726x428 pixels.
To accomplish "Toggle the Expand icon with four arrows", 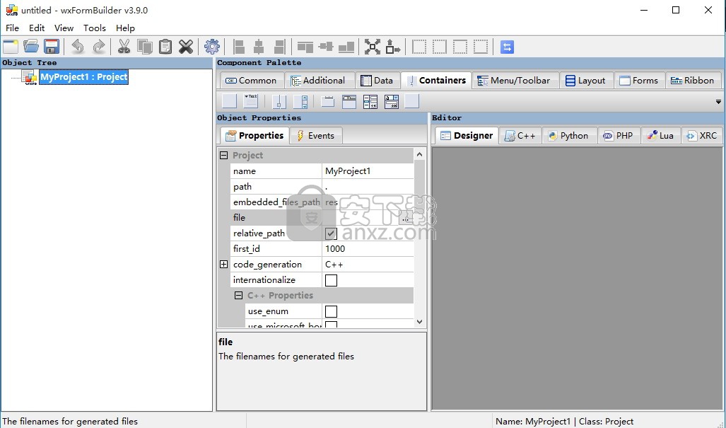I will pyautogui.click(x=373, y=47).
